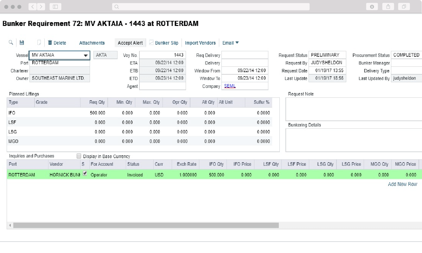
Task: Select the MGO row in Planned Liftings
Action: [139, 141]
